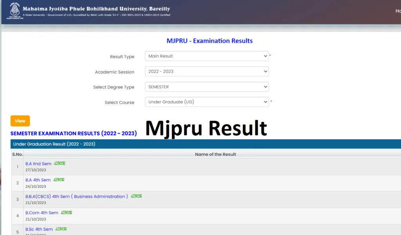
Task: Click NEW badge beside B.B.A(CBCS) 4th Sem
Action: pos(136,196)
